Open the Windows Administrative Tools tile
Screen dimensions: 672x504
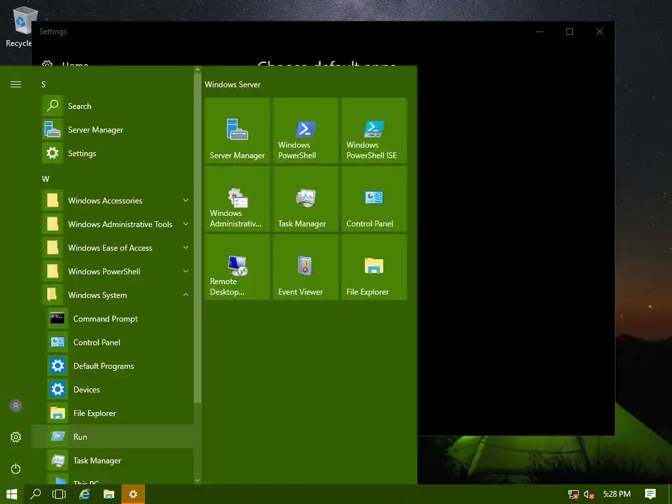[237, 198]
